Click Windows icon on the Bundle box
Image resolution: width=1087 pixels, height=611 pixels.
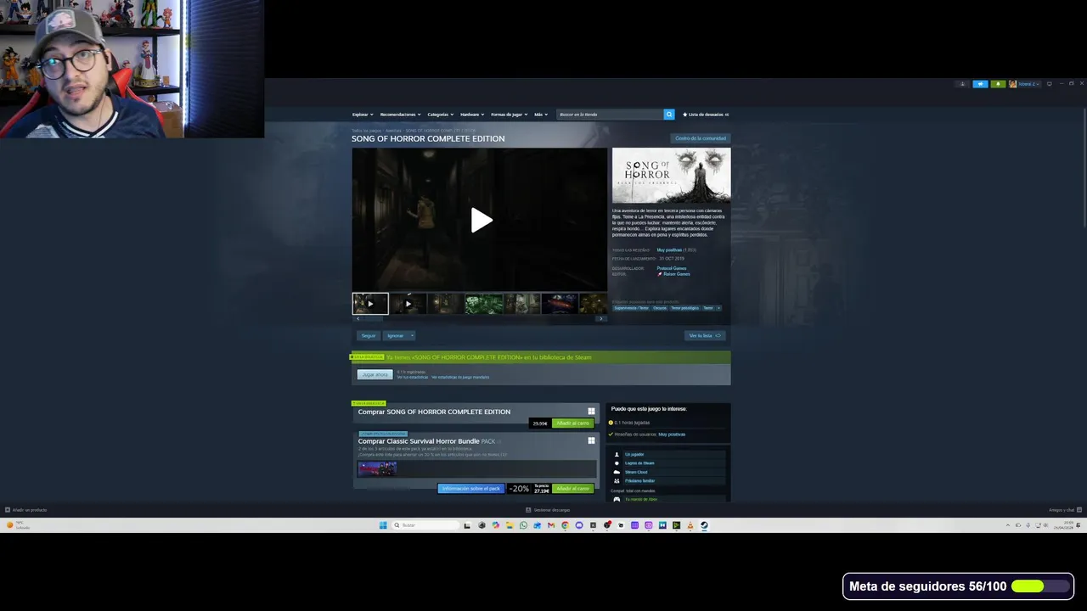(591, 441)
